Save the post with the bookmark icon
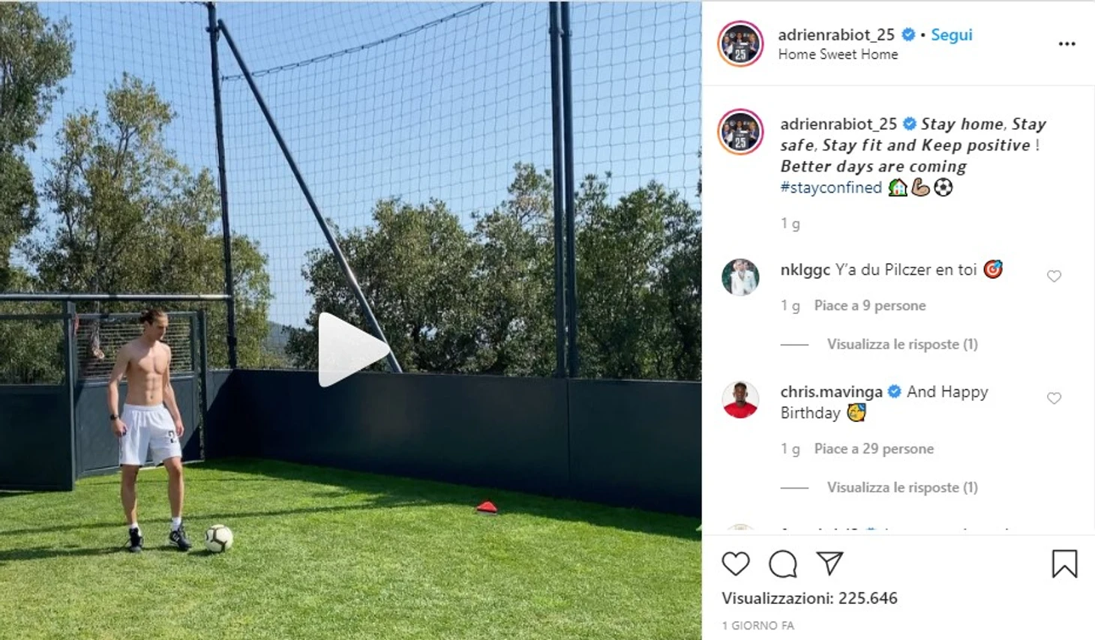The image size is (1095, 640). click(1064, 564)
